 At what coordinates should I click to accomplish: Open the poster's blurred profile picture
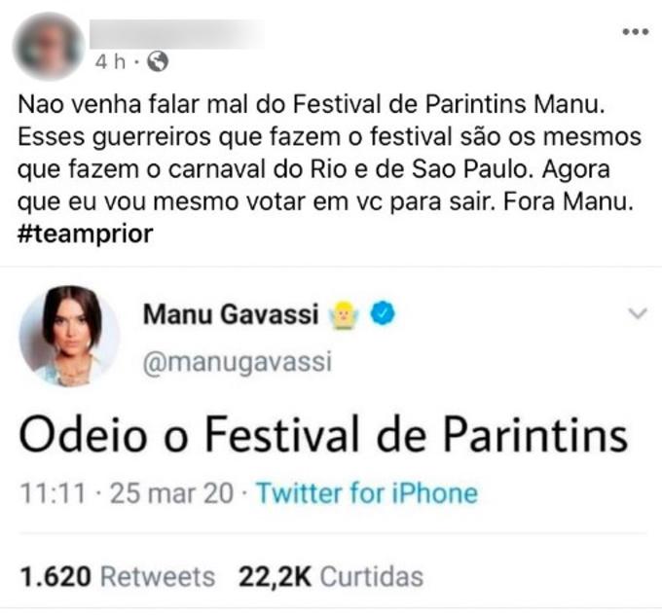[x=49, y=46]
